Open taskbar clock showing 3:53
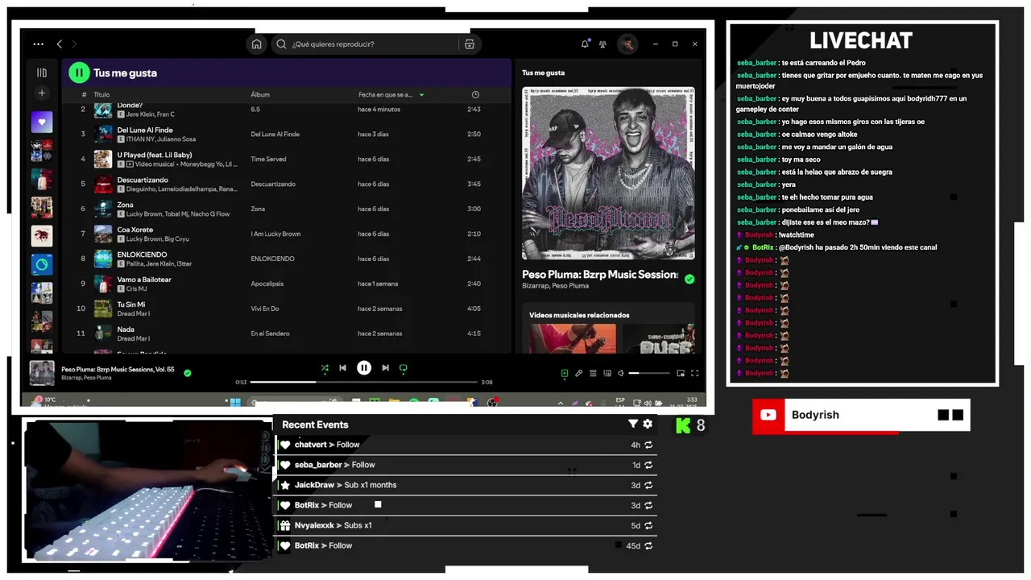 point(691,401)
